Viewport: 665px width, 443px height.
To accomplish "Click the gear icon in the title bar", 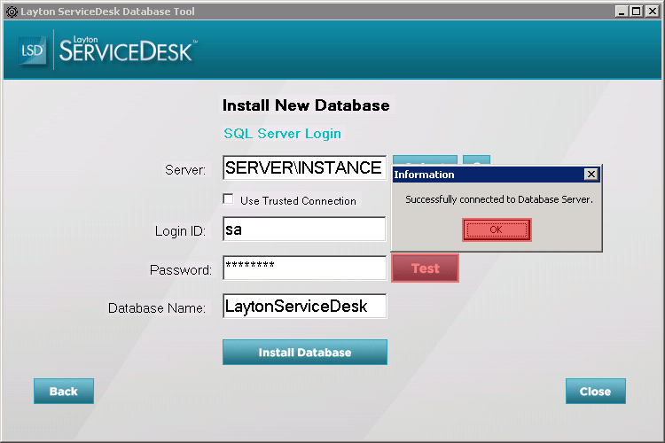I will tap(12, 12).
